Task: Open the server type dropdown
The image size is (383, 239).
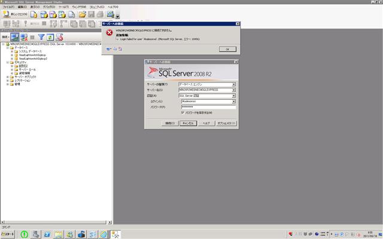Action: click(x=233, y=84)
